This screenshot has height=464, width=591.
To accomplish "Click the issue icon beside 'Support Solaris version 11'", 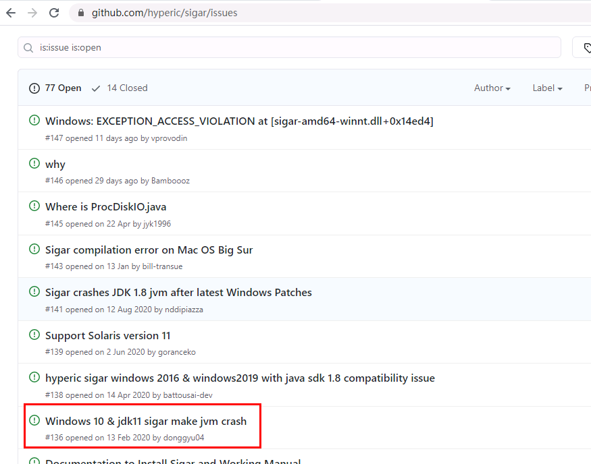I will click(34, 335).
